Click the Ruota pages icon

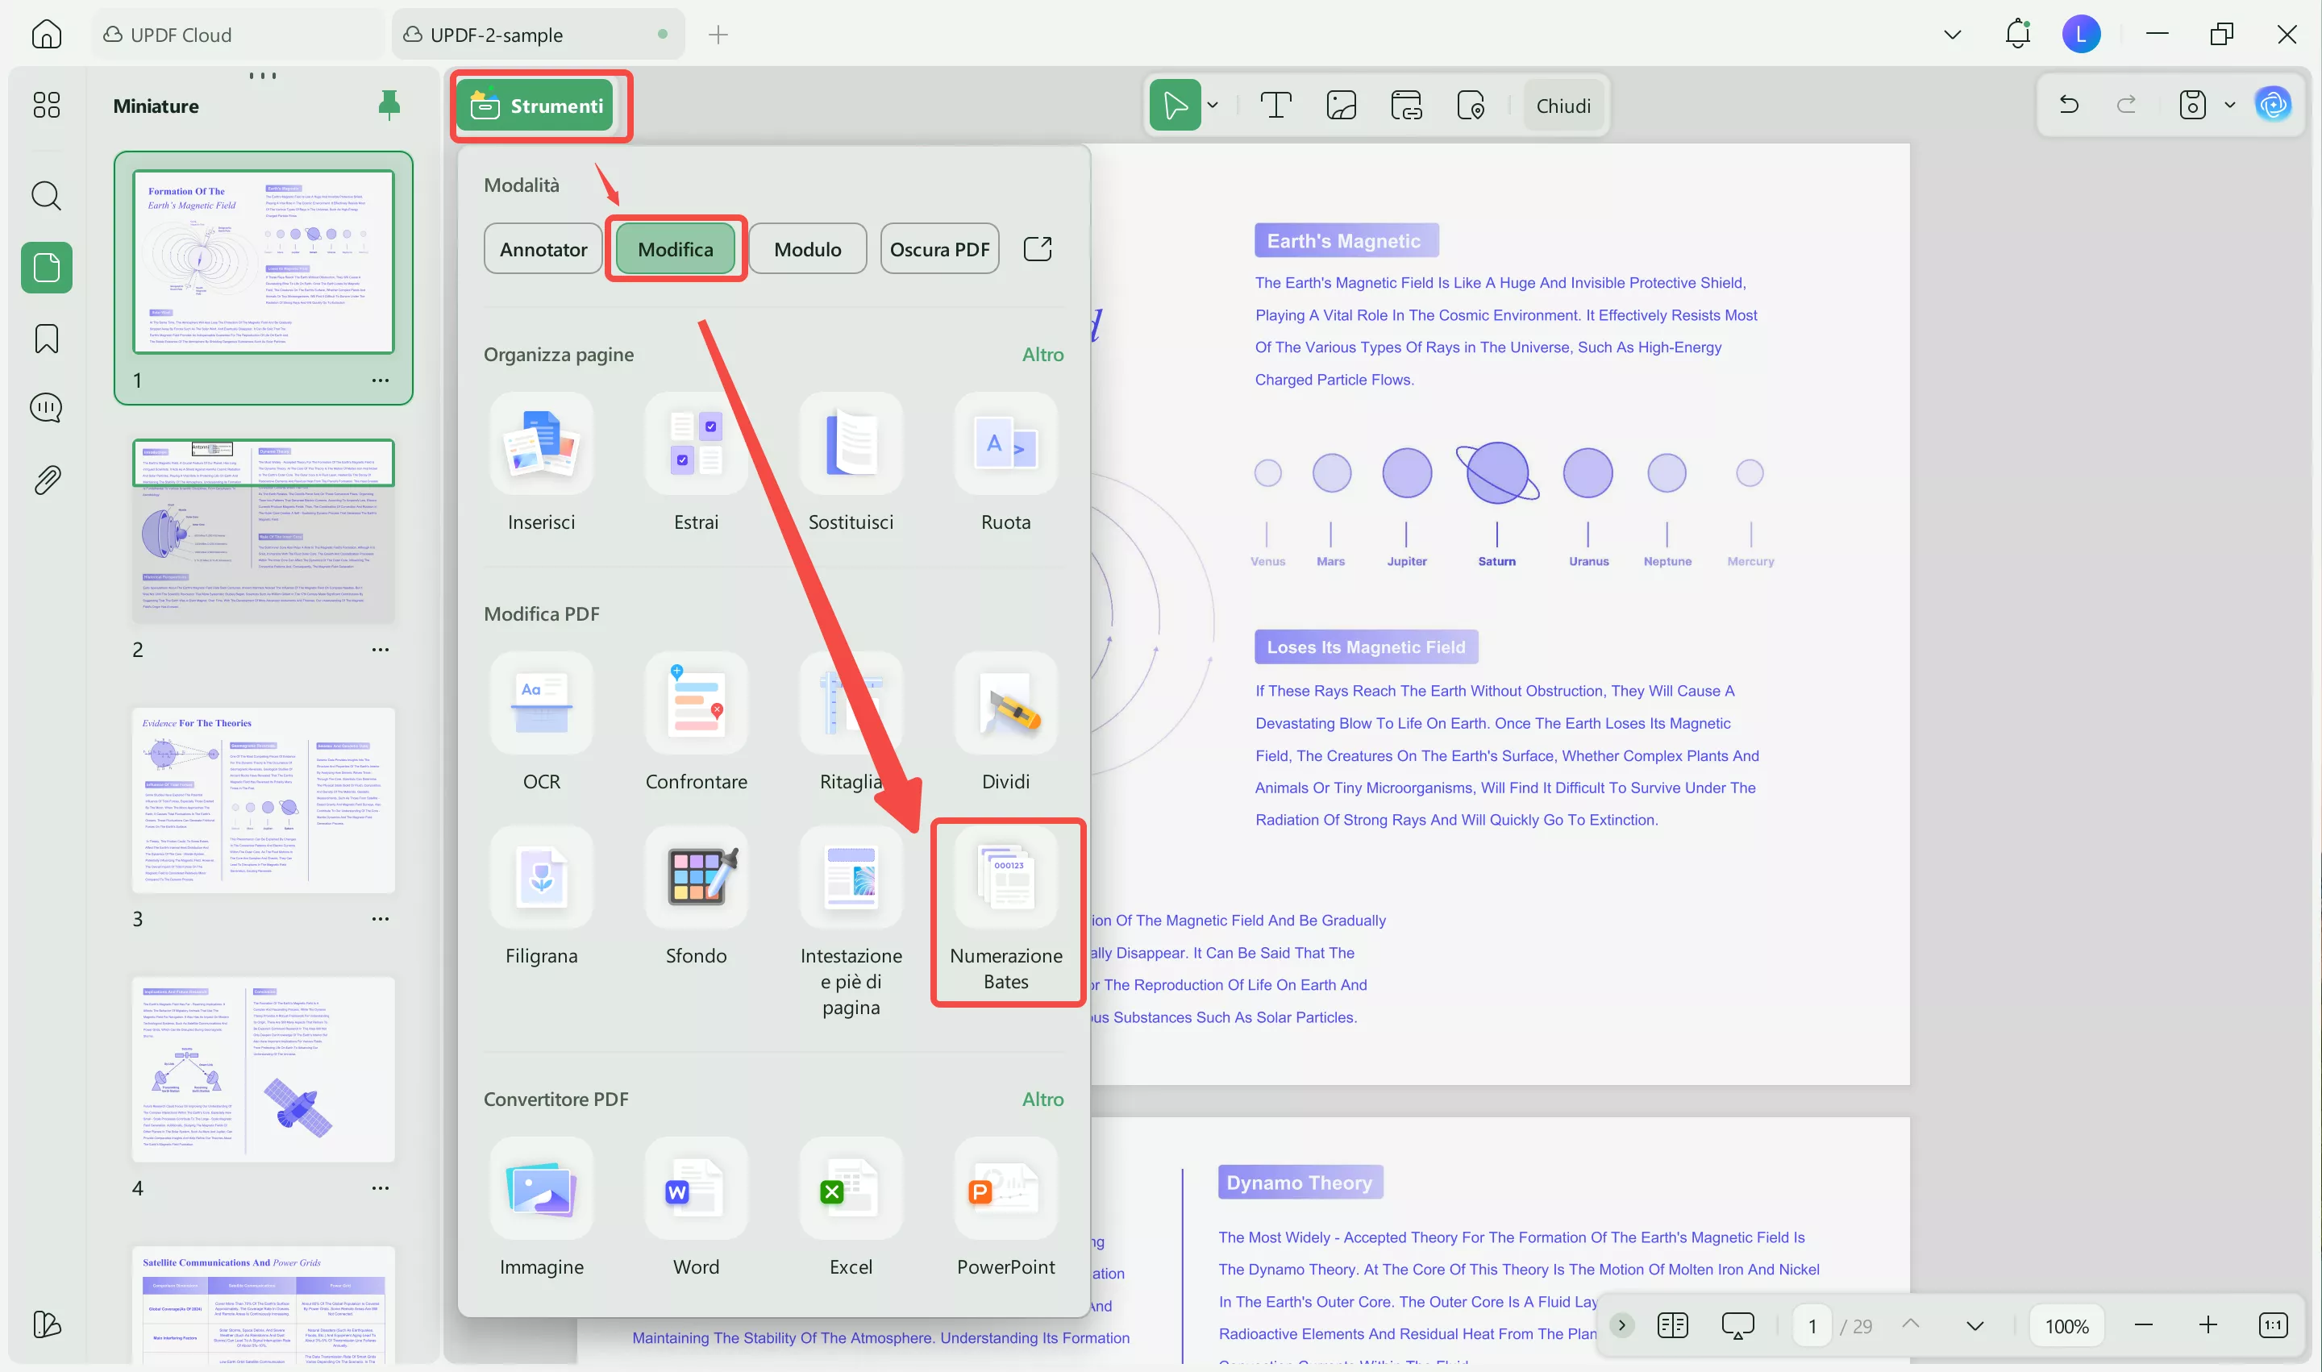tap(1005, 445)
